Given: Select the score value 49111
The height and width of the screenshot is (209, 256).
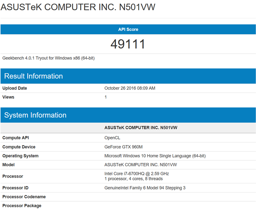Looking at the screenshot, I should click(x=128, y=44).
